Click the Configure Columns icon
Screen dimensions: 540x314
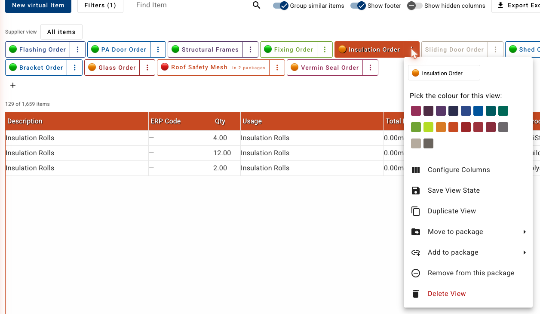(416, 170)
